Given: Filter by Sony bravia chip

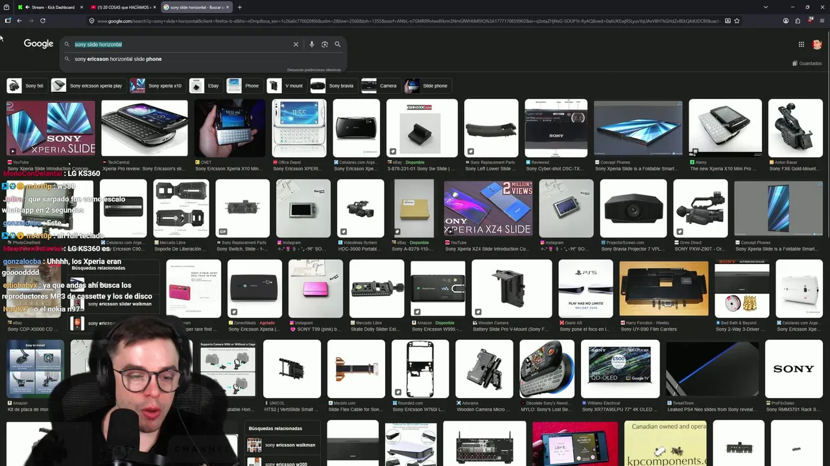Looking at the screenshot, I should (333, 85).
